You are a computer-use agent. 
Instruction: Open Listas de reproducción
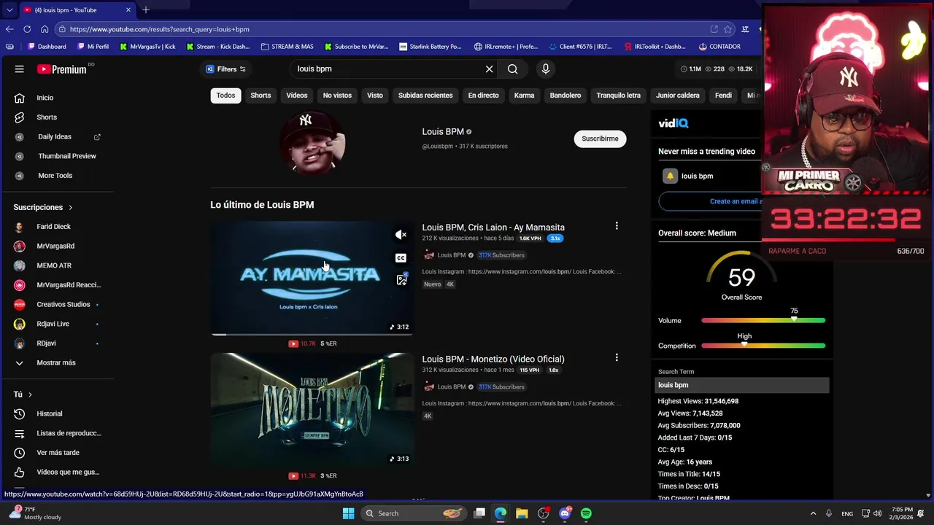[69, 433]
